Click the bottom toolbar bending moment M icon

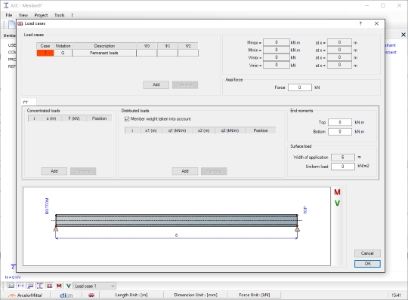[59, 286]
